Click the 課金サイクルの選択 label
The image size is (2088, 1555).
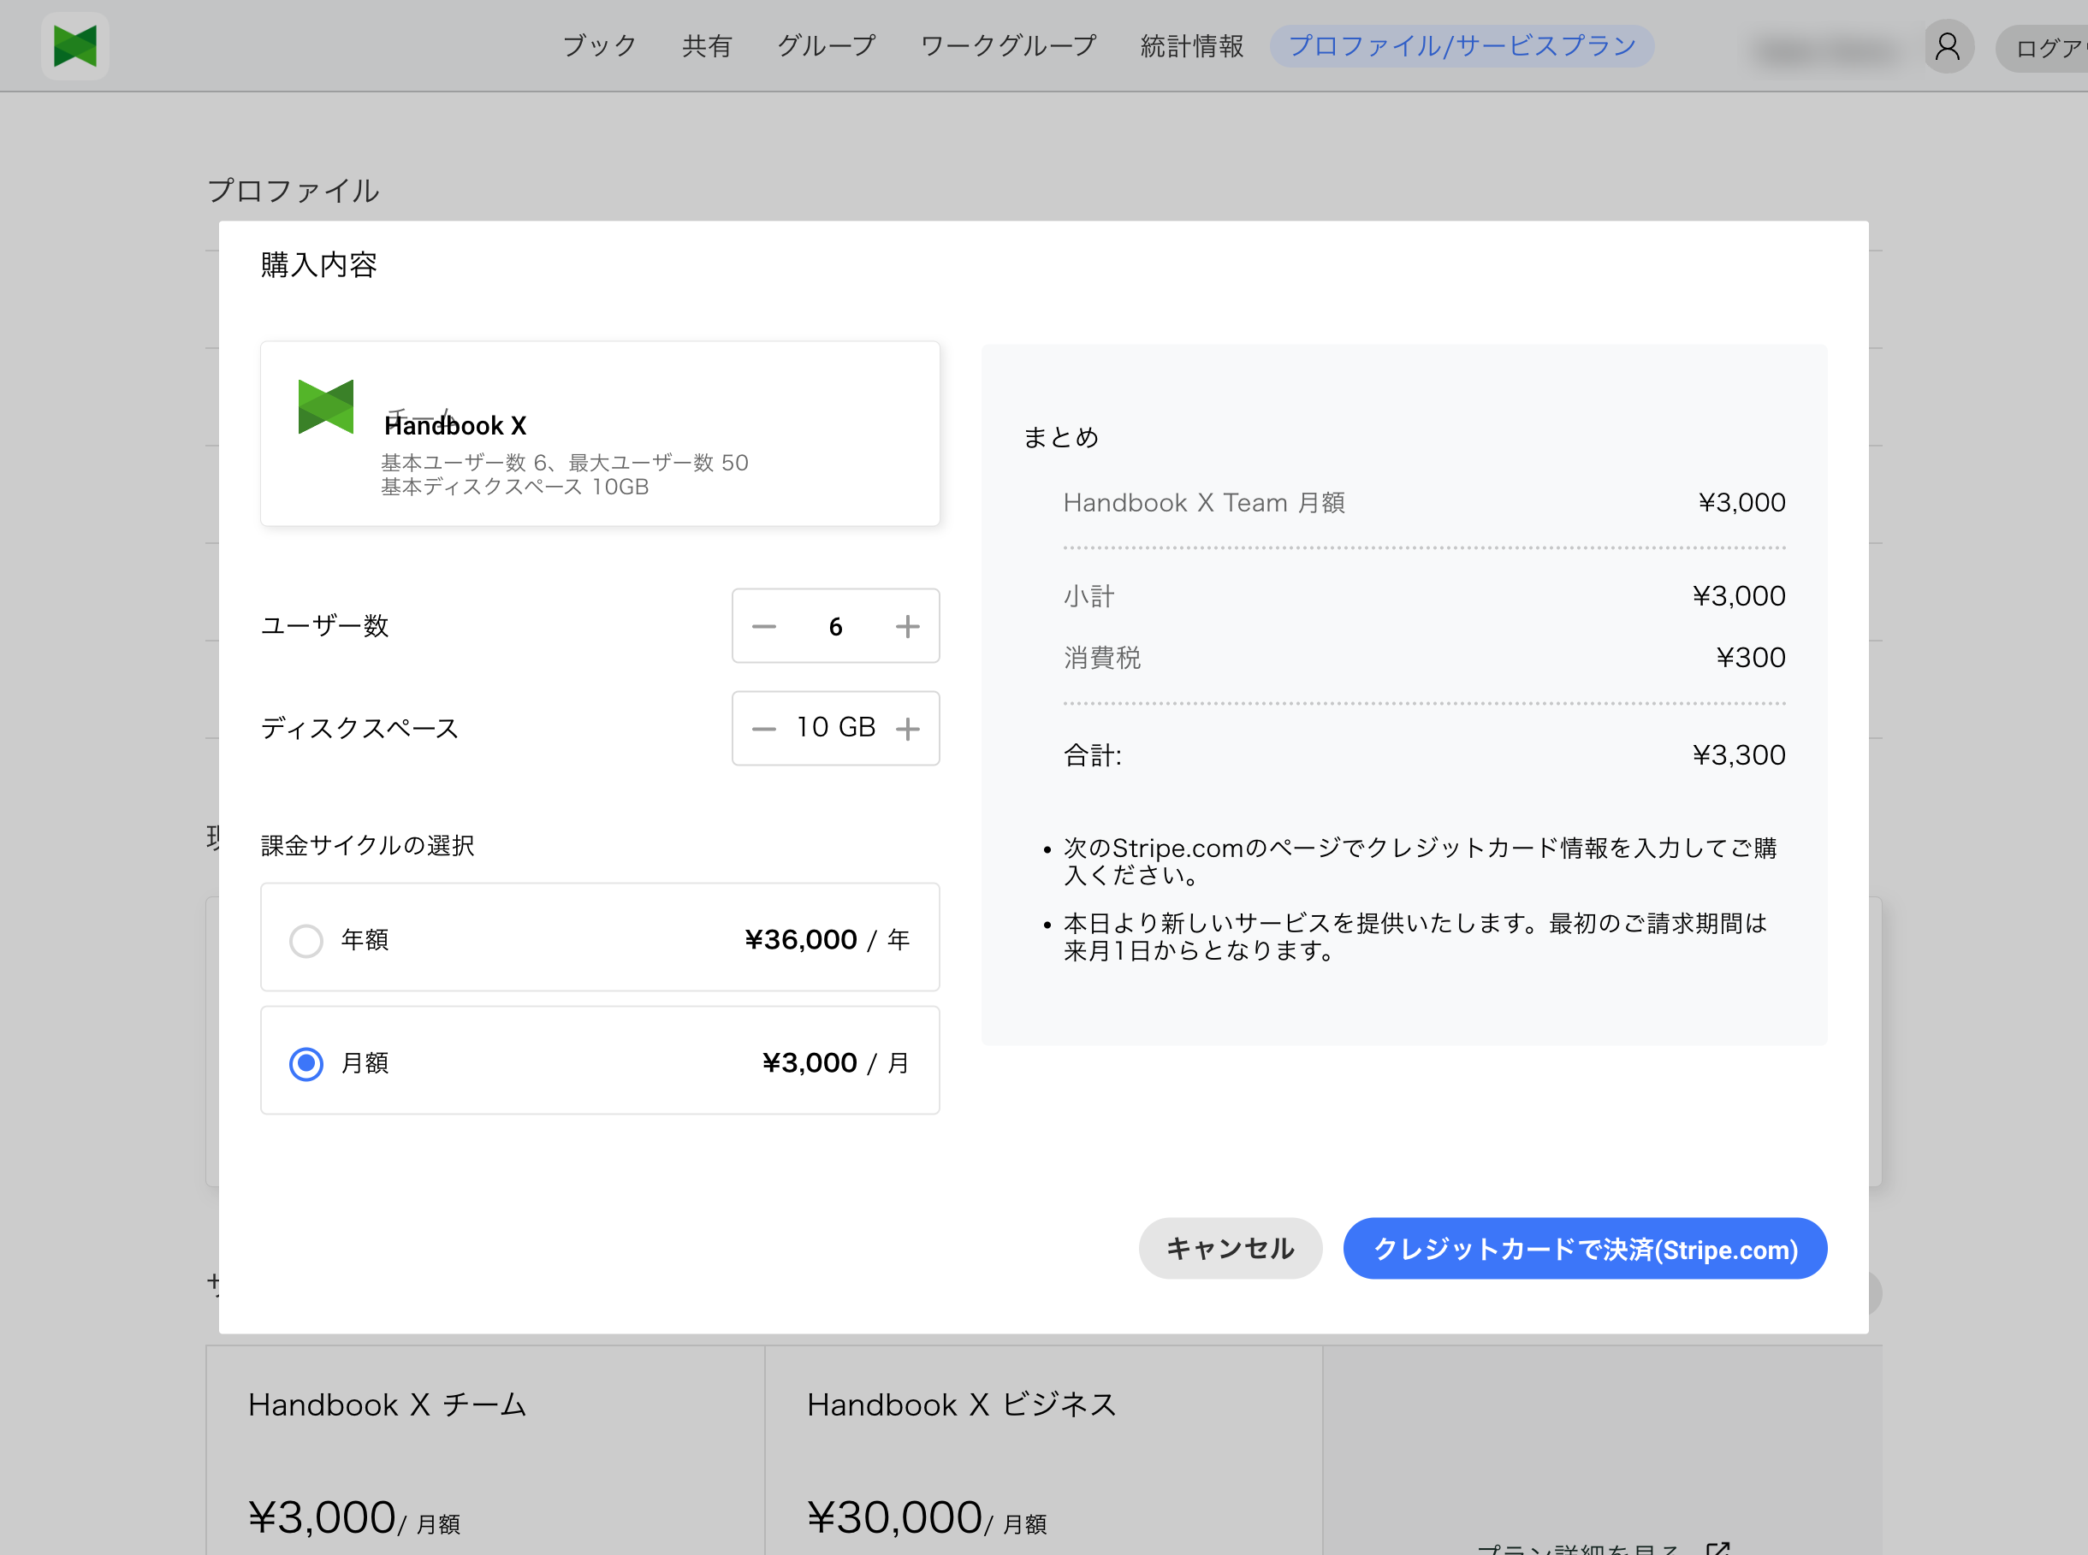(367, 845)
